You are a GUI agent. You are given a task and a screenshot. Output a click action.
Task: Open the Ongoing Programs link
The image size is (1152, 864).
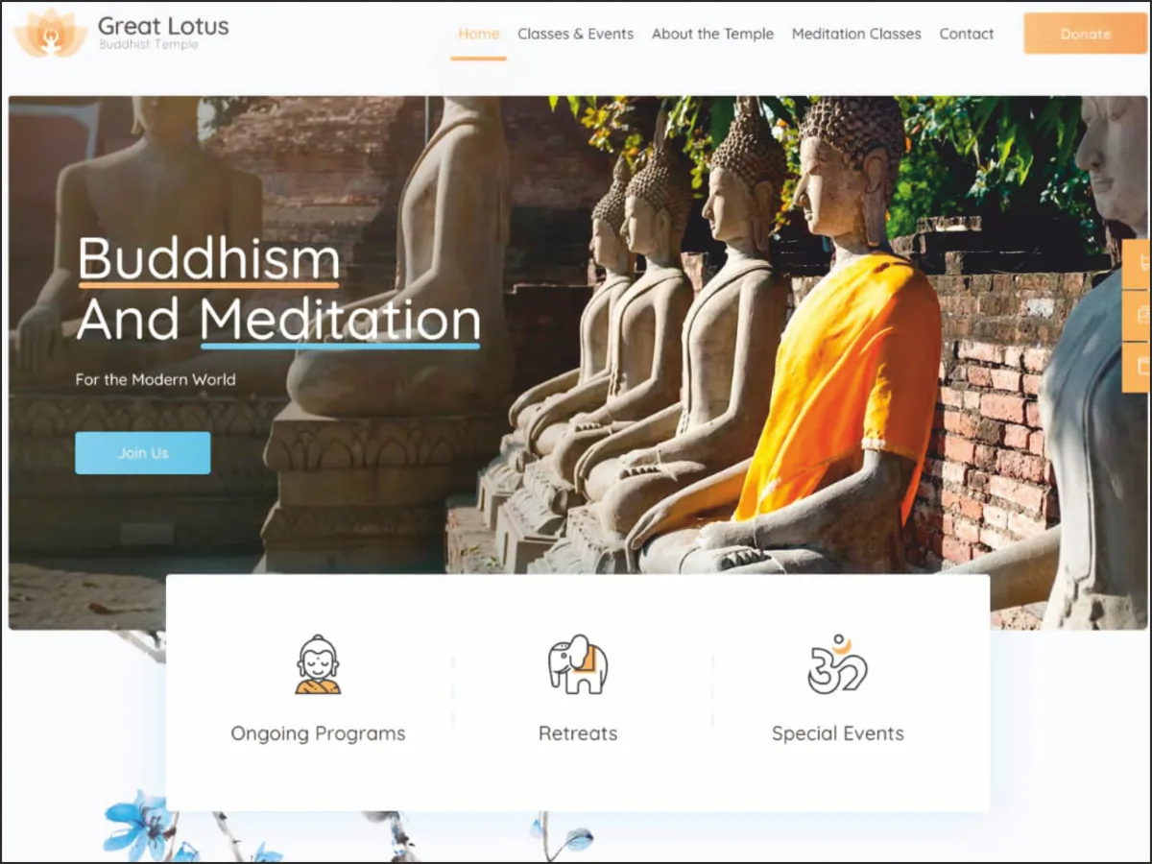318,733
